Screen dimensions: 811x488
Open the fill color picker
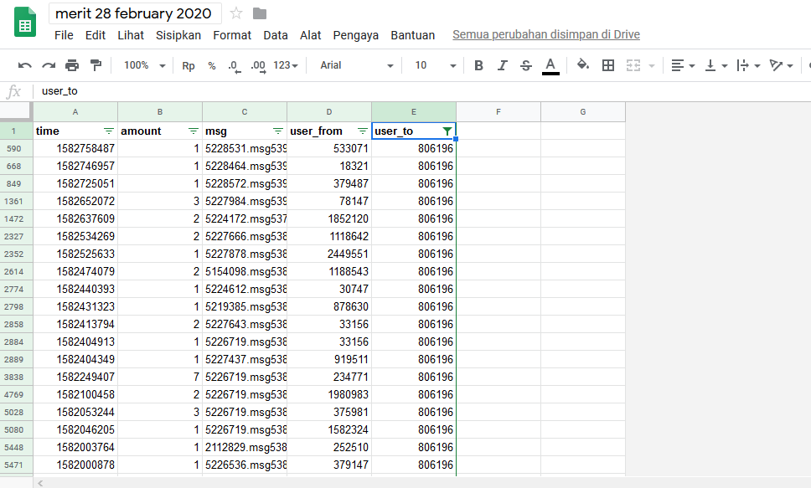[583, 64]
